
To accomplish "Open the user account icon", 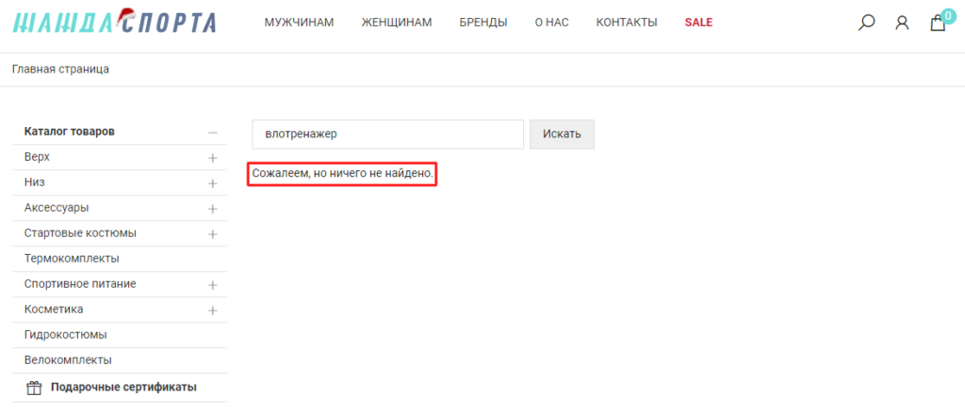I will (902, 23).
